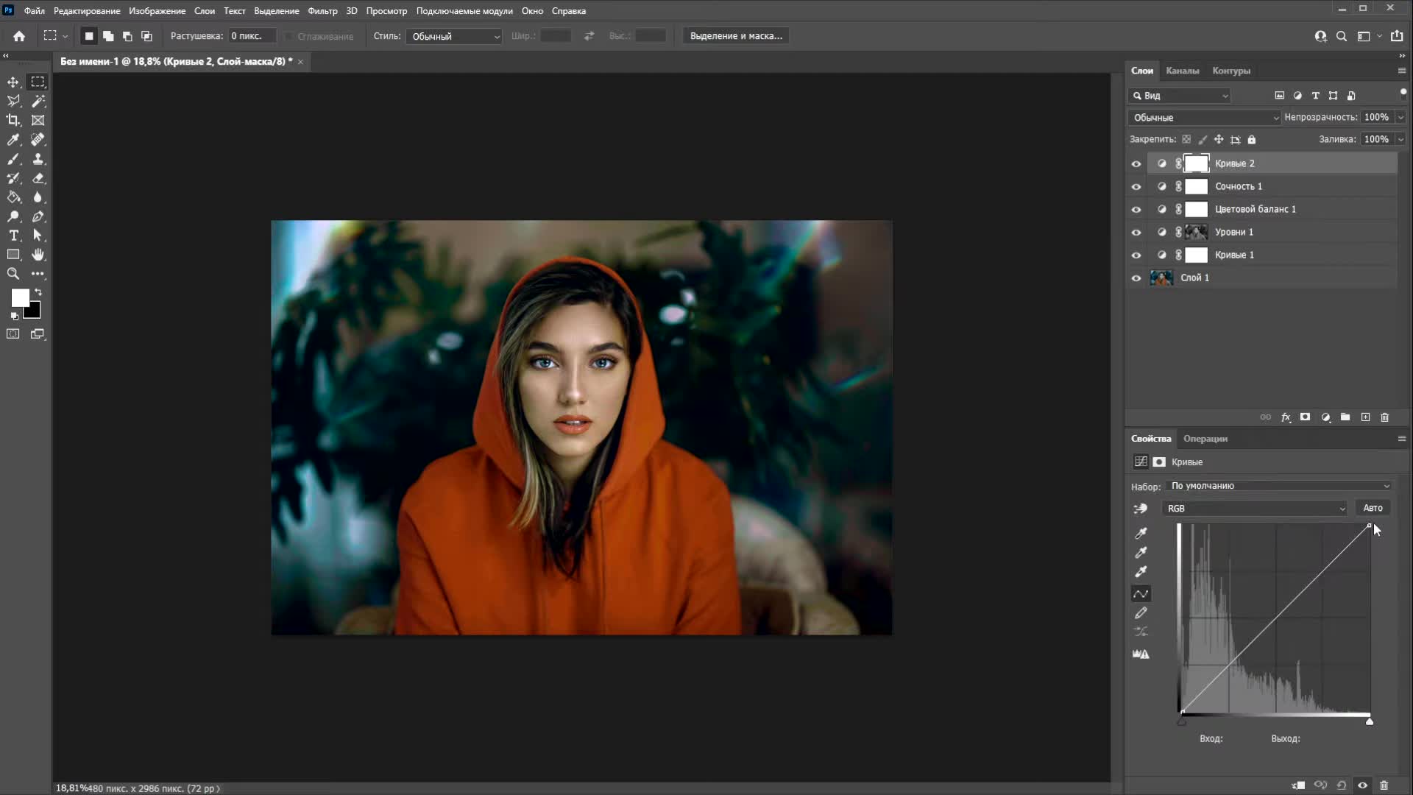This screenshot has width=1413, height=795.
Task: Select the Eyedropper tool in toolbar
Action: (13, 139)
